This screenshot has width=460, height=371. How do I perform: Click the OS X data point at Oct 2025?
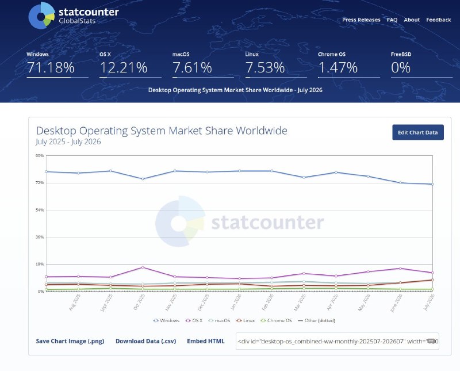click(143, 267)
